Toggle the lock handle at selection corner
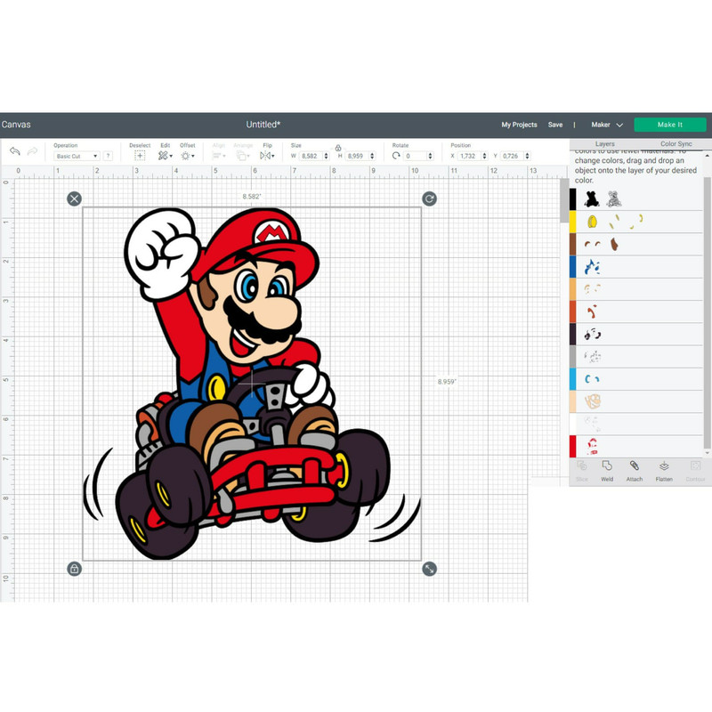Screen dimensions: 712x712 74,569
